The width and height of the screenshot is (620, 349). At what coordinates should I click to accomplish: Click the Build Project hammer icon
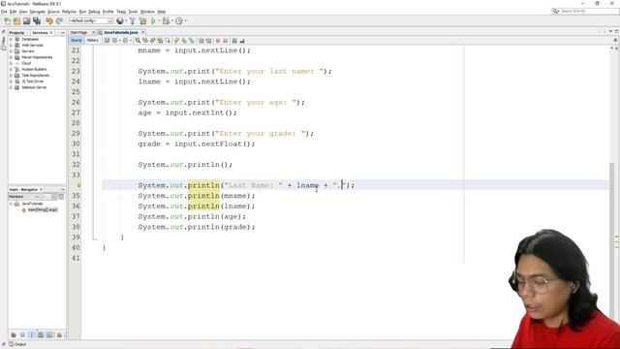(x=133, y=21)
